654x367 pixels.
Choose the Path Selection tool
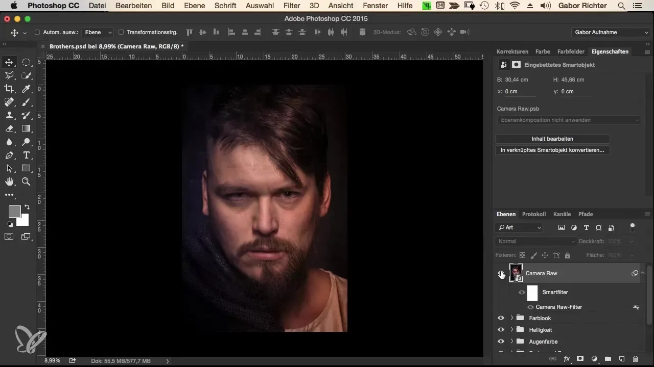pos(9,168)
